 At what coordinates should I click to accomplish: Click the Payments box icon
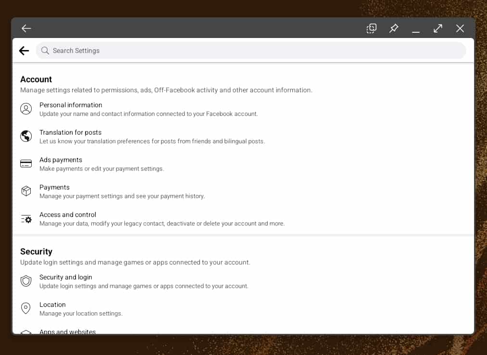[26, 191]
